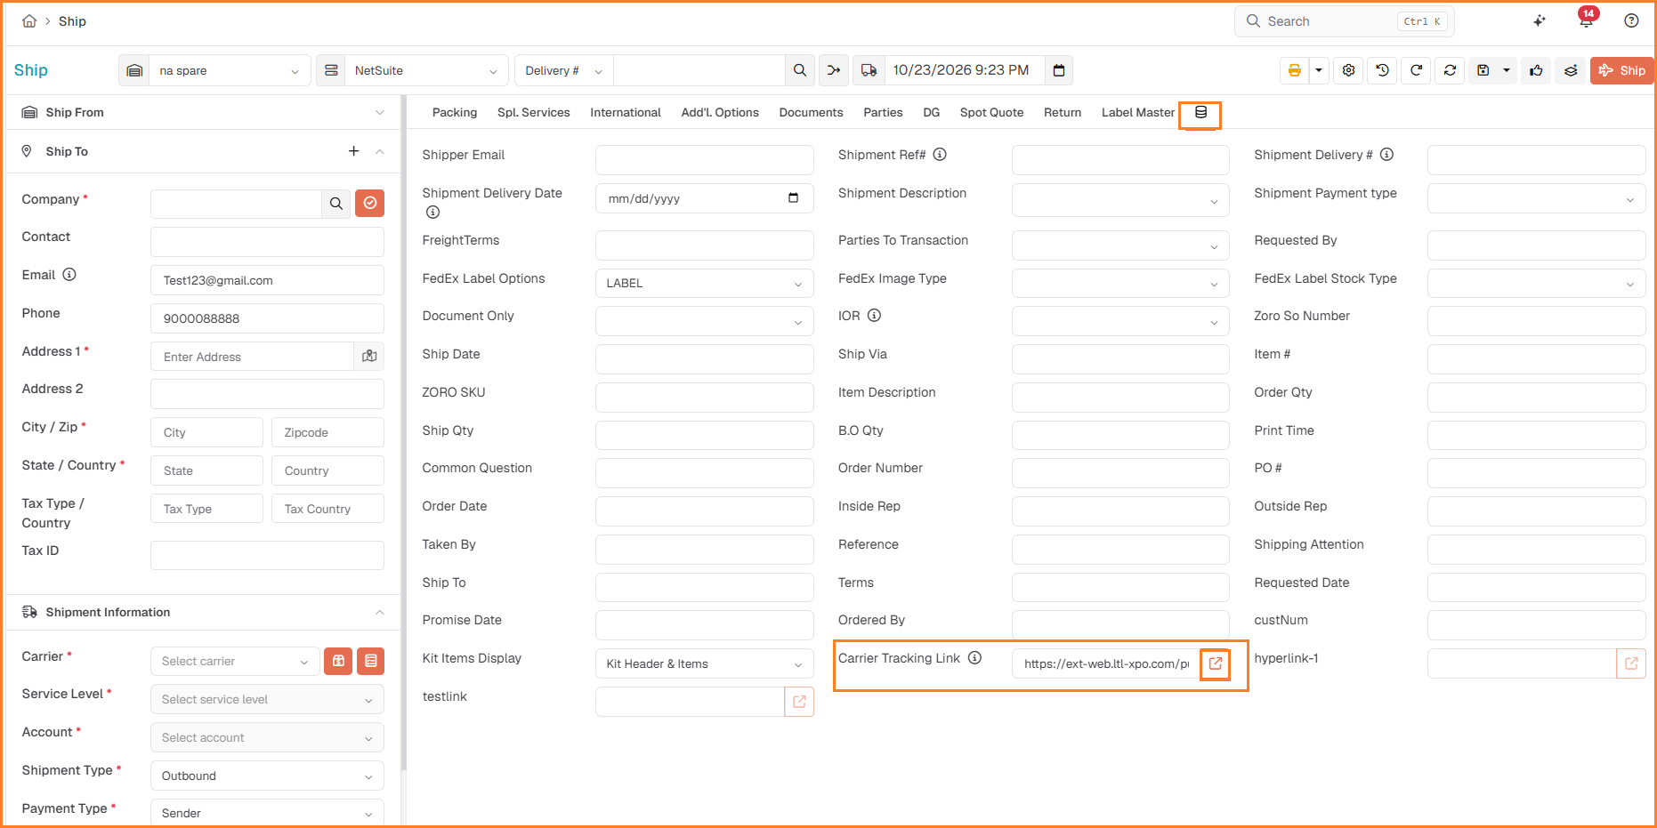Click the Address 1 map icon
The image size is (1657, 828).
coord(369,357)
